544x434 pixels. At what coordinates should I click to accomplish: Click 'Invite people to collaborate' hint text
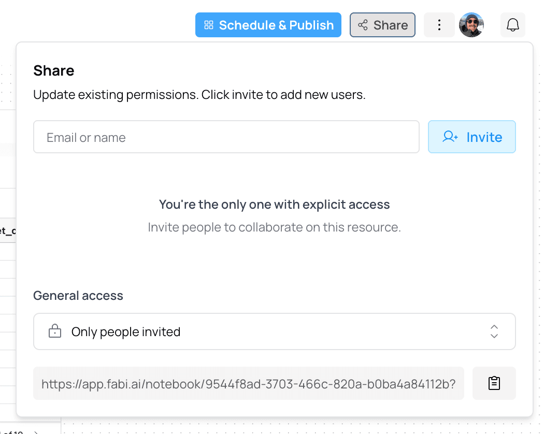click(274, 227)
